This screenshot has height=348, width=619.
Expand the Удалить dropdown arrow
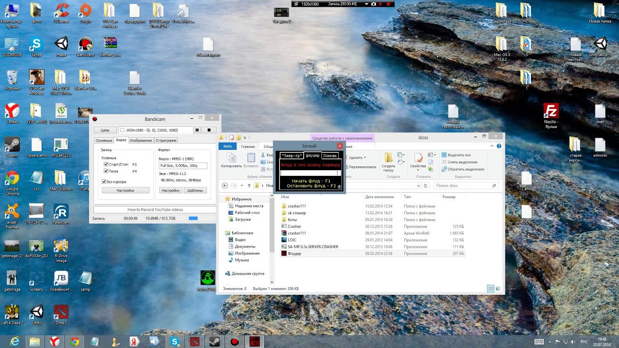tap(364, 158)
